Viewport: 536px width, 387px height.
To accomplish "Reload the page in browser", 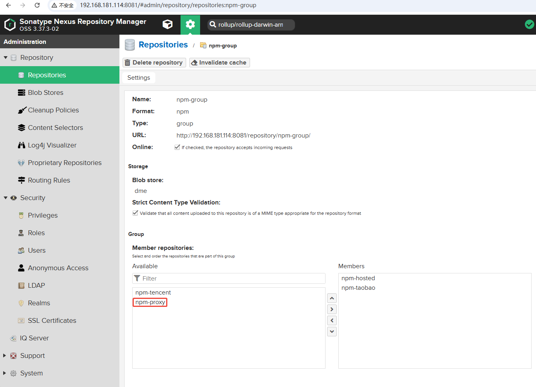I will click(x=37, y=5).
